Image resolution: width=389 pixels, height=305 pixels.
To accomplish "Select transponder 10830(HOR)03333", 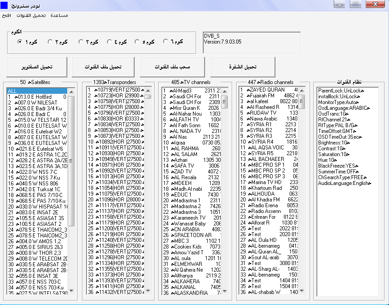I will click(x=115, y=119).
